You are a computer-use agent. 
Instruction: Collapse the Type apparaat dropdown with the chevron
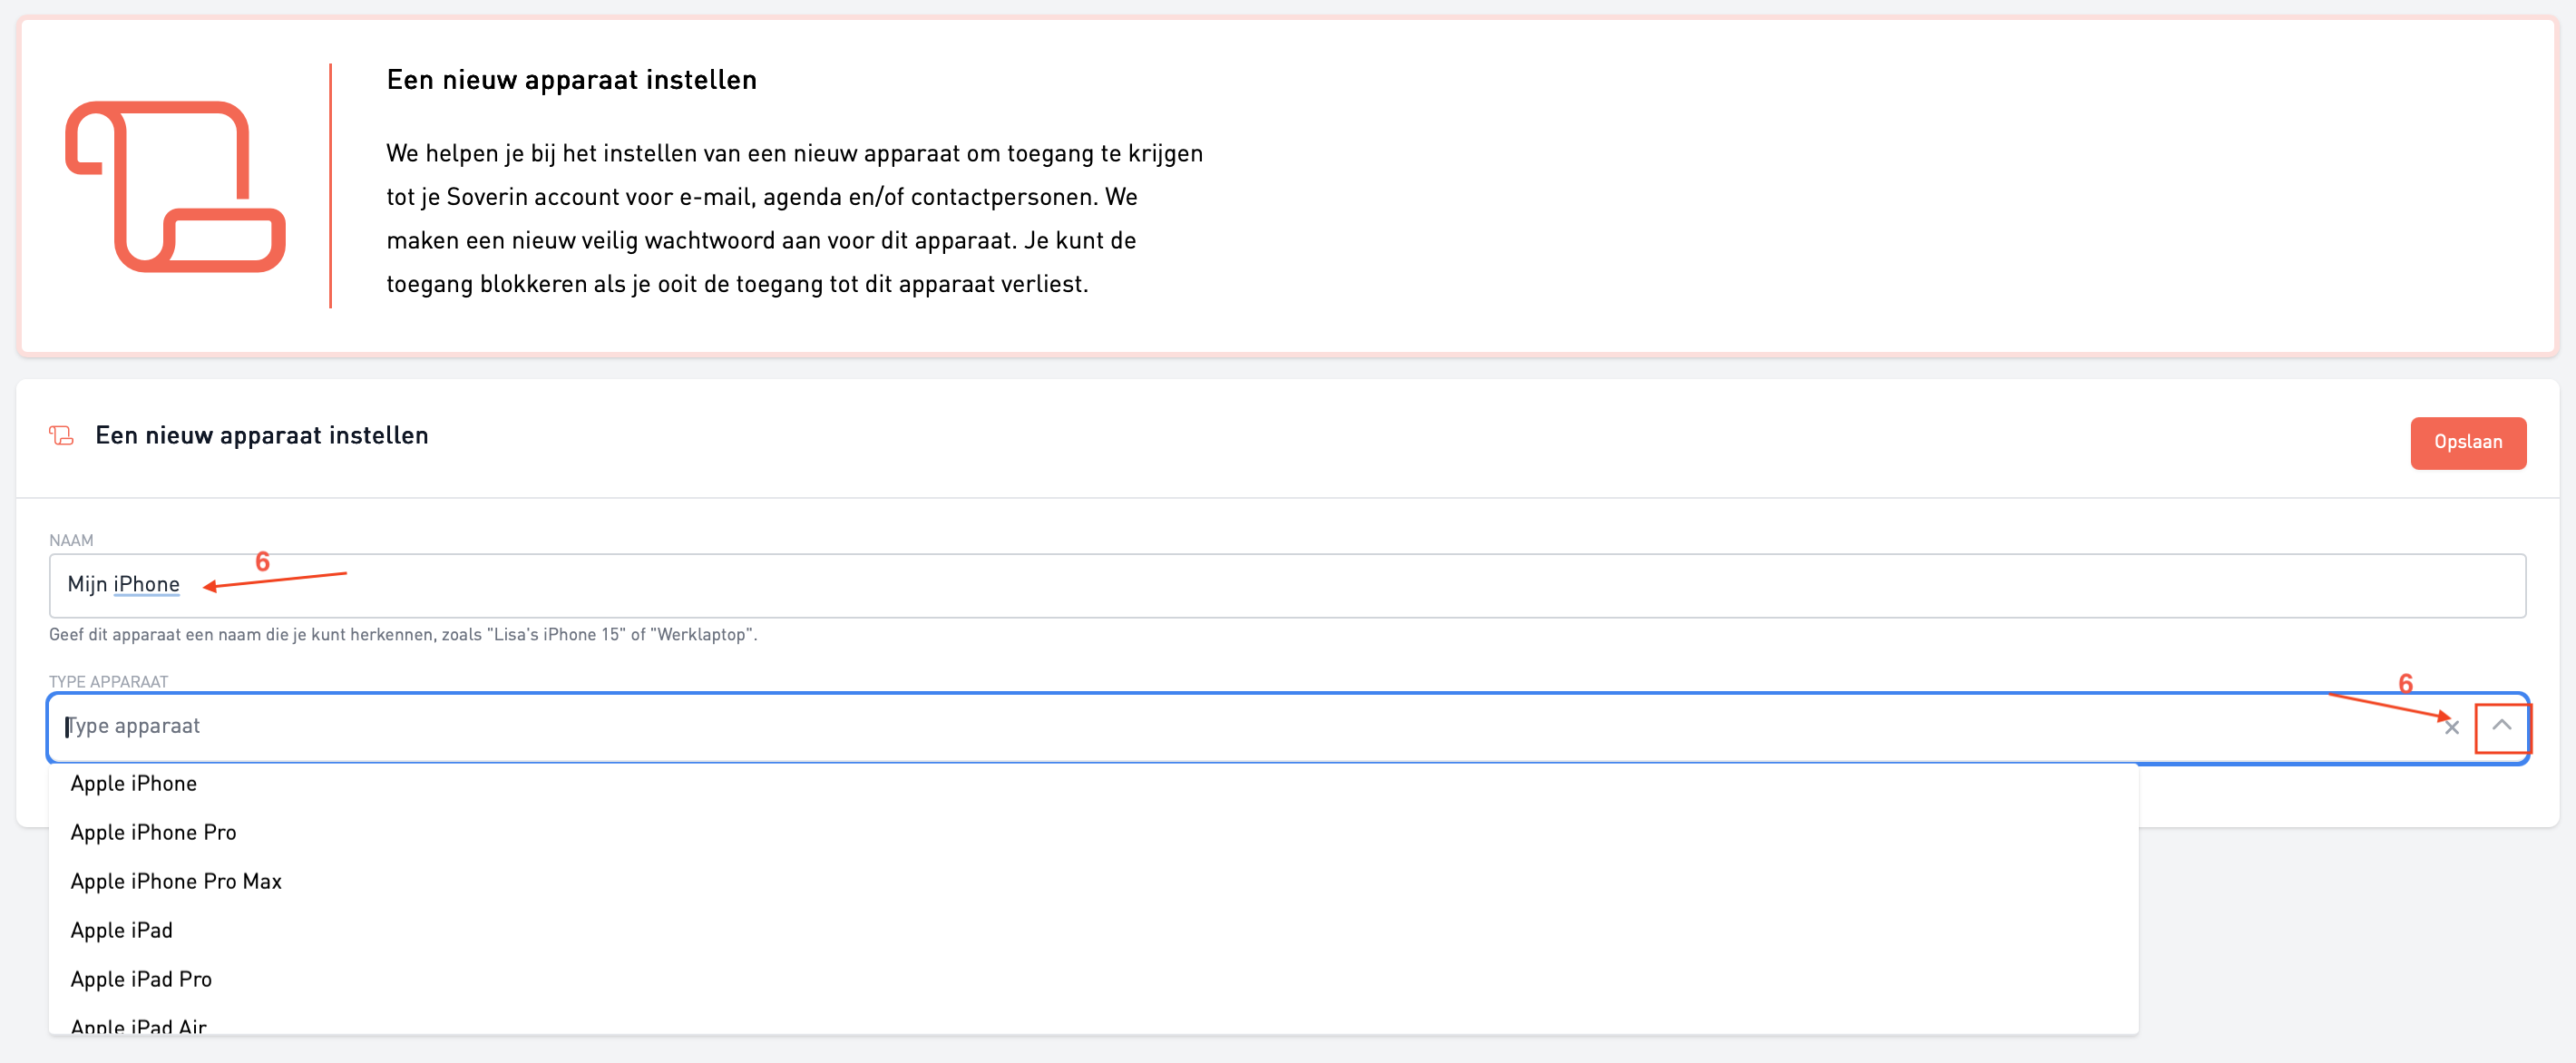[2501, 726]
